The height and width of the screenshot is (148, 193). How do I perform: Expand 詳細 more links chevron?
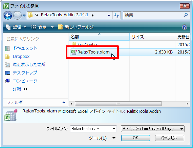[x=25, y=89]
